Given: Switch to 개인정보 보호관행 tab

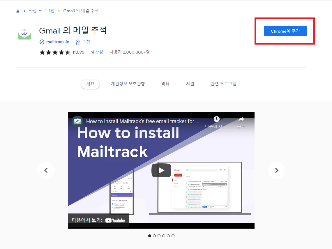Looking at the screenshot, I should tap(128, 84).
